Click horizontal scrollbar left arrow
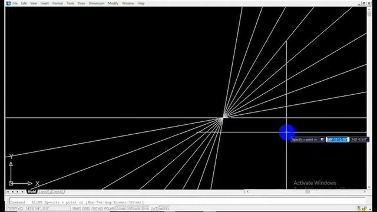Viewport: 377px width, 212px height. click(247, 191)
